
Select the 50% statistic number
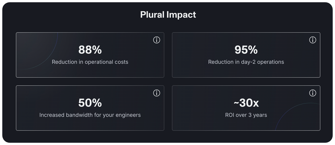[90, 103]
